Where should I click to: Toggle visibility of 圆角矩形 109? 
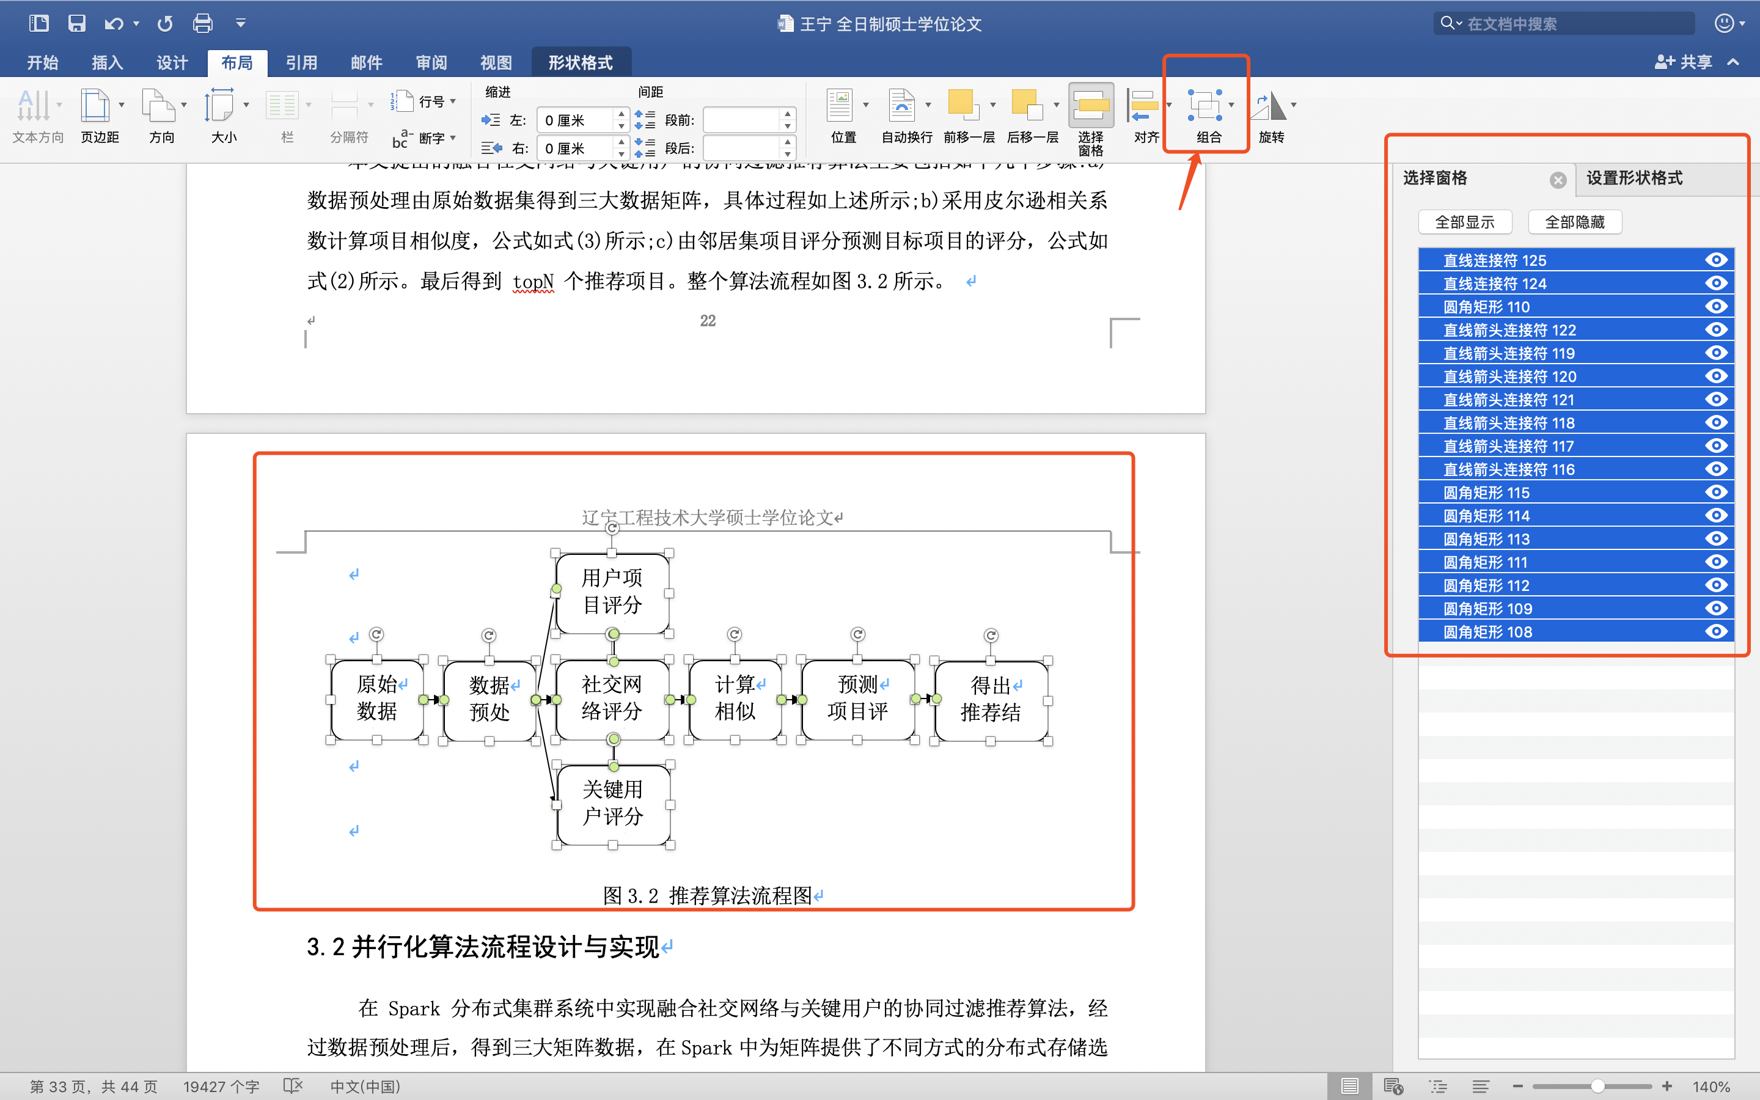coord(1715,608)
